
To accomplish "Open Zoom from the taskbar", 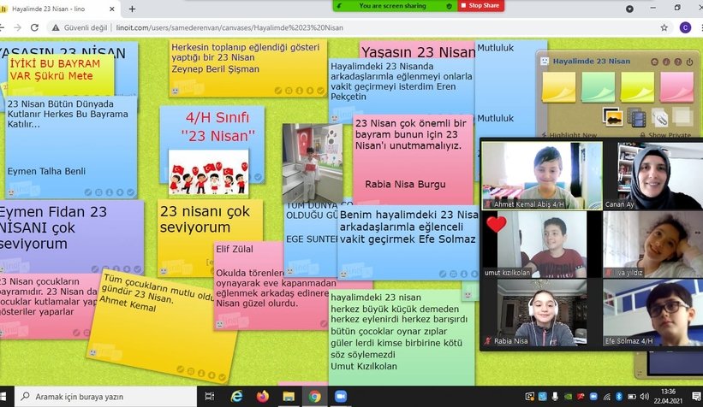I will pos(339,397).
